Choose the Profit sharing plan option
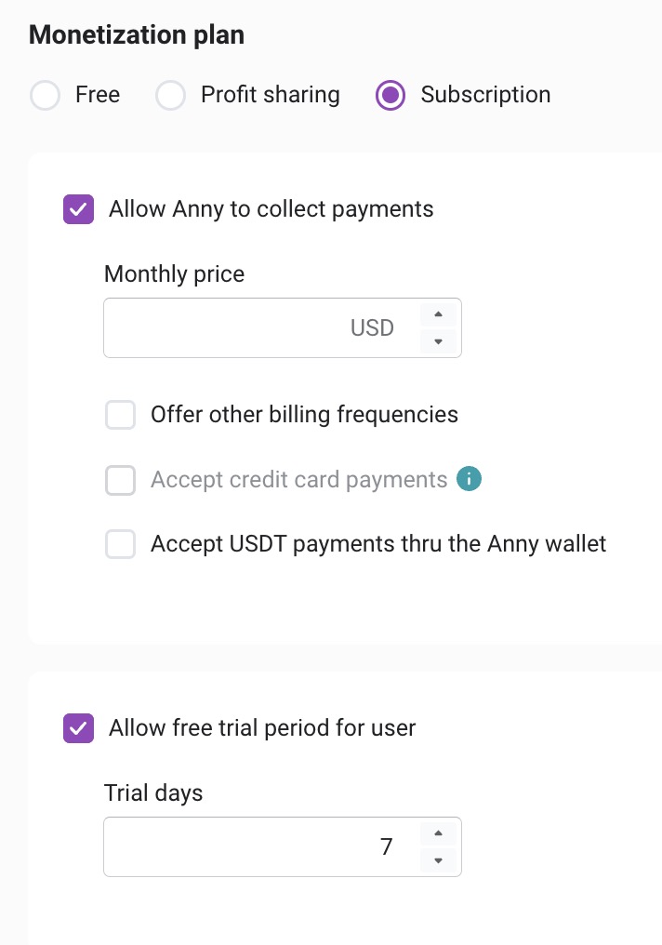Viewport: 662px width, 945px height. 171,96
